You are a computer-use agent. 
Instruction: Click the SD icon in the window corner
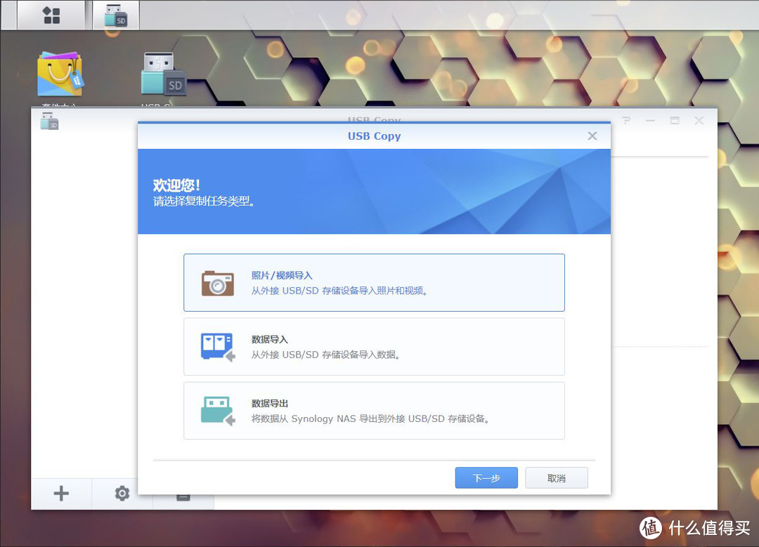tap(48, 120)
